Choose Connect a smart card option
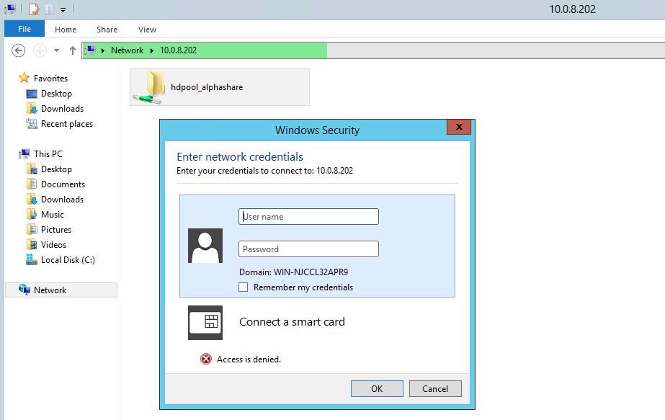 tap(292, 322)
